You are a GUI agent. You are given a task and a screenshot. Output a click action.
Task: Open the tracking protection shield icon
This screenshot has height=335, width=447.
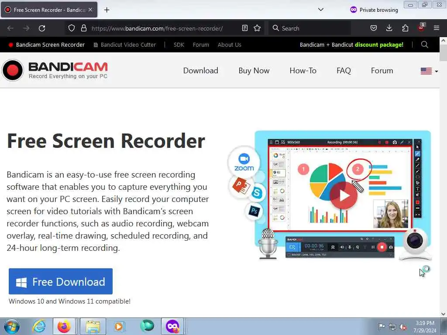point(72,28)
